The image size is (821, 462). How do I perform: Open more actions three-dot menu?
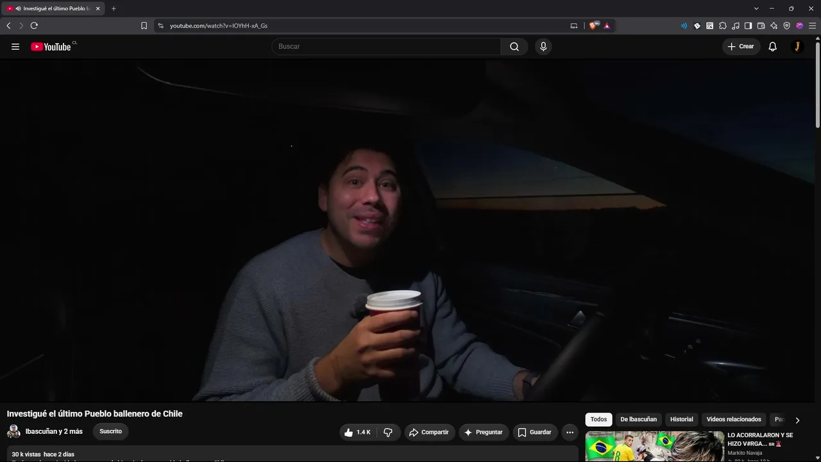coord(570,432)
